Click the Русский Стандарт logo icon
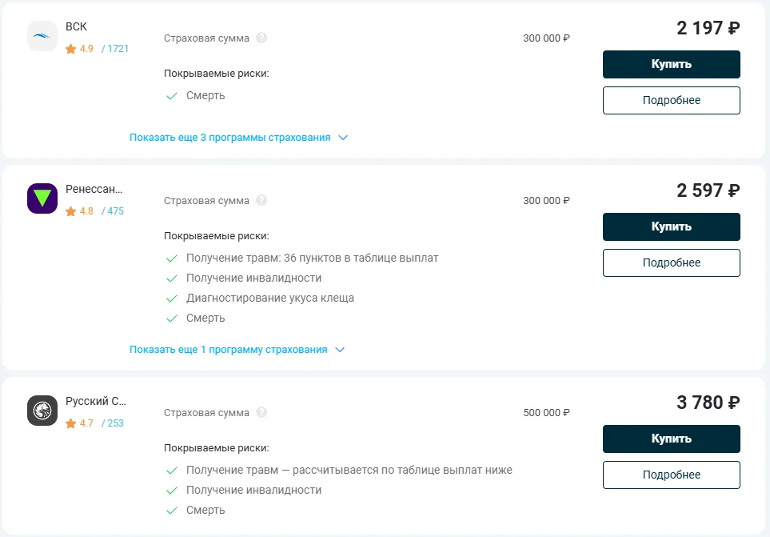 point(42,411)
